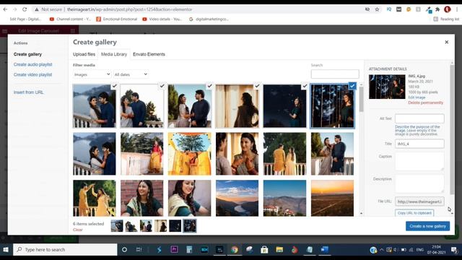
Task: Open the Chrome extensions puzzle icon
Action: point(437,9)
